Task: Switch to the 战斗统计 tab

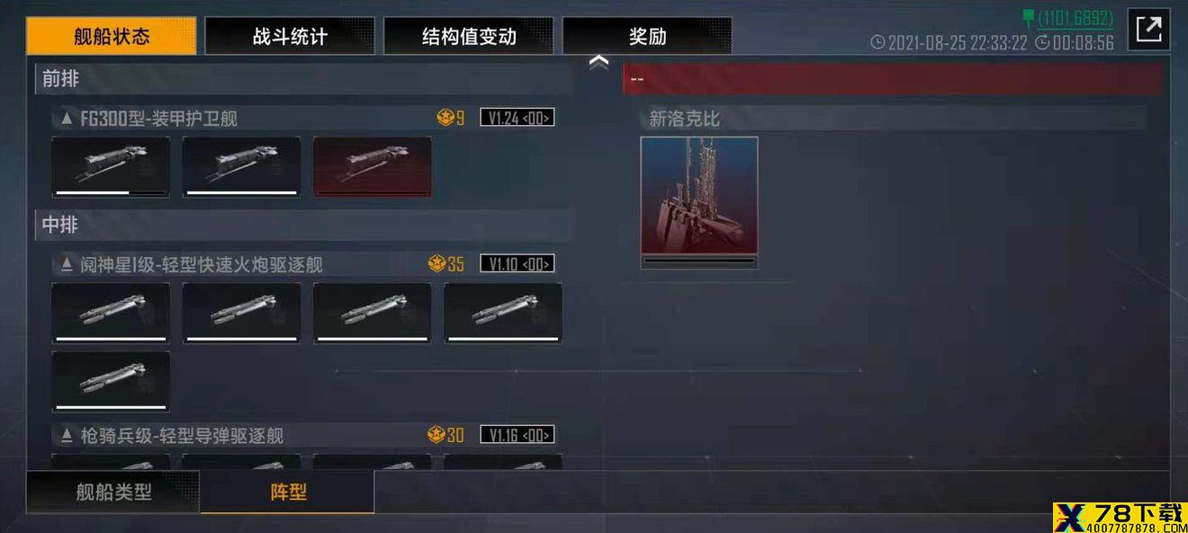Action: click(x=290, y=37)
